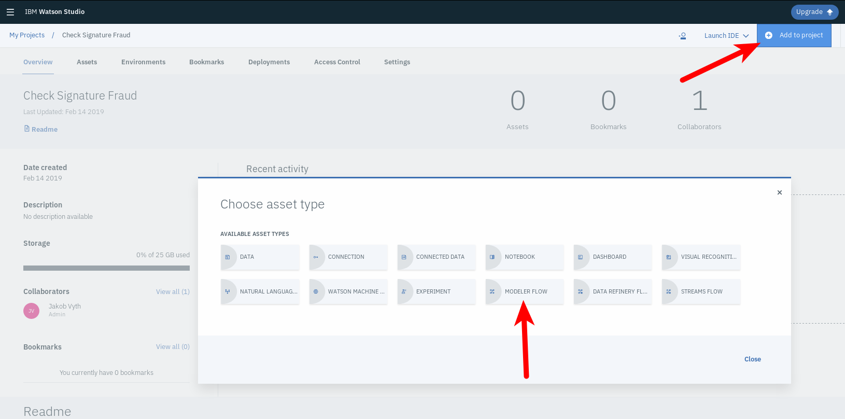Open the hamburger navigation menu
This screenshot has width=845, height=419.
(10, 12)
